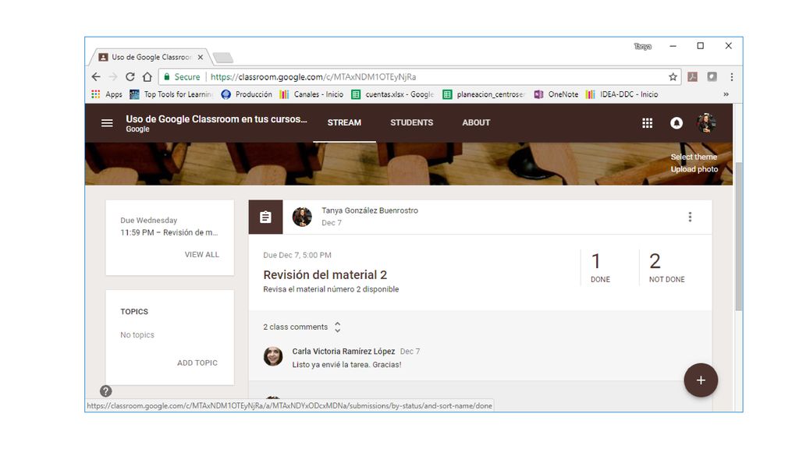799x449 pixels.
Task: Click VIEW ALL upcoming work
Action: tap(202, 255)
